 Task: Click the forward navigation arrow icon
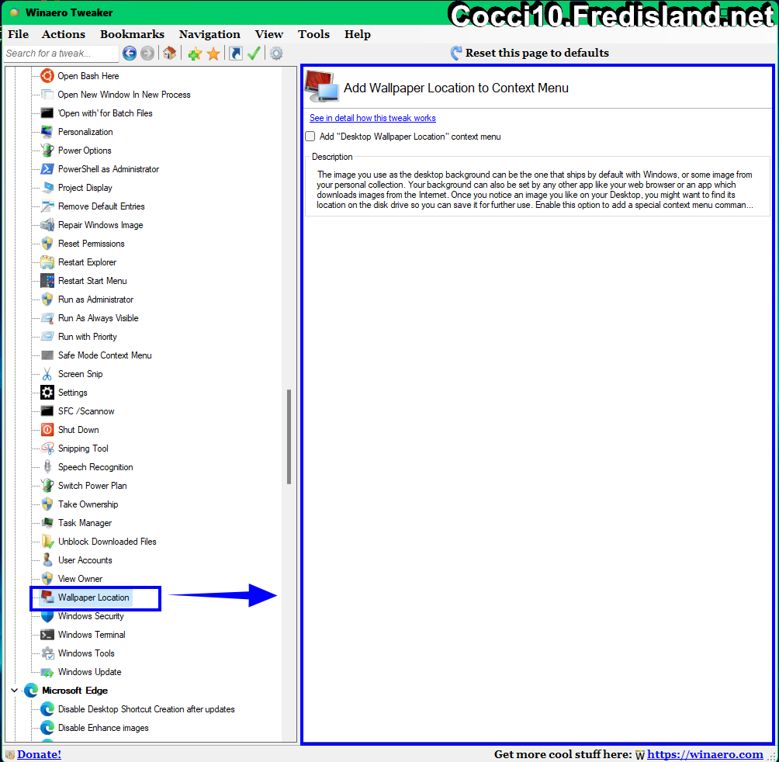click(147, 53)
